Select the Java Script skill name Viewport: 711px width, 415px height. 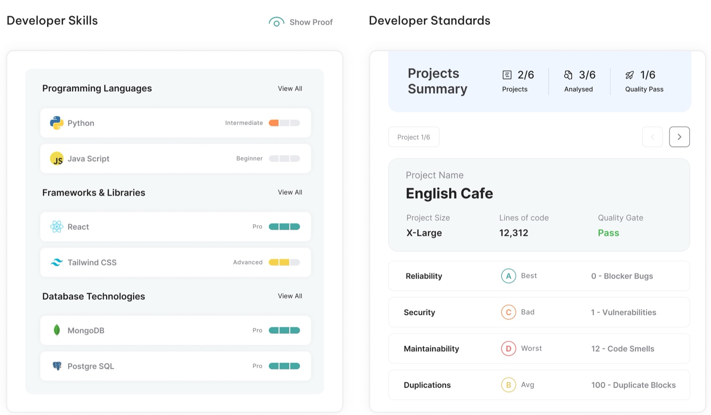(88, 159)
